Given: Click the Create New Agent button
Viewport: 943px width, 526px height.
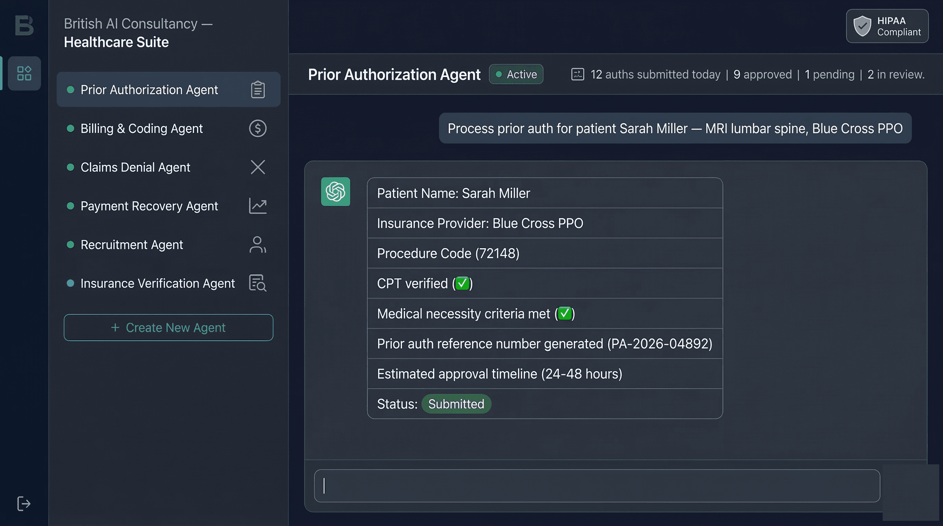Looking at the screenshot, I should coord(168,327).
